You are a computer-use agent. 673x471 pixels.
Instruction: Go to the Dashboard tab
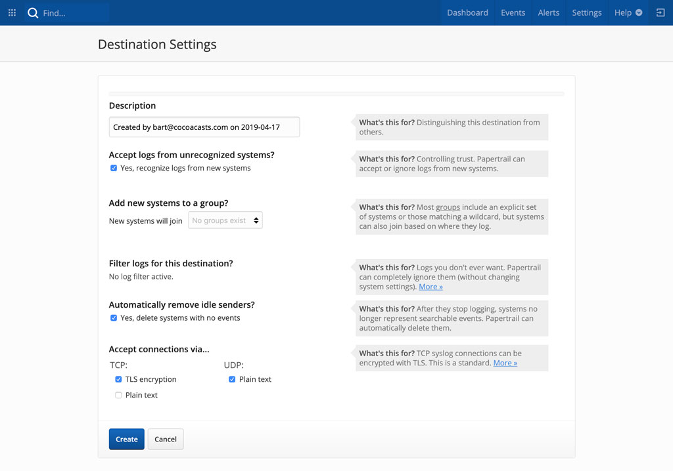click(x=467, y=12)
